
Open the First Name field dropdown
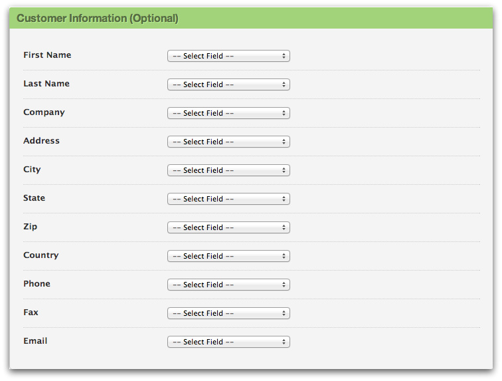coord(228,57)
